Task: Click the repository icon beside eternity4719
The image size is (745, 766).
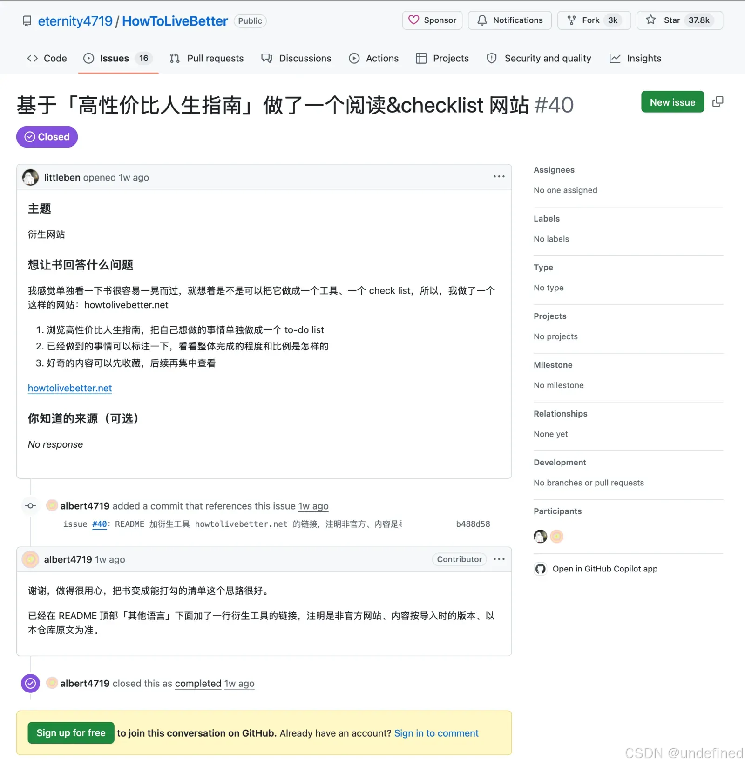Action: coord(27,21)
